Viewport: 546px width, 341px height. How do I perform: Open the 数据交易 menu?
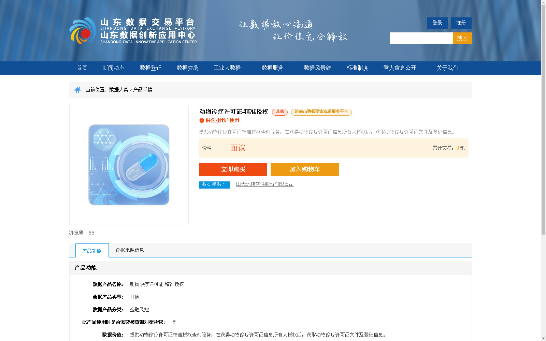(187, 68)
